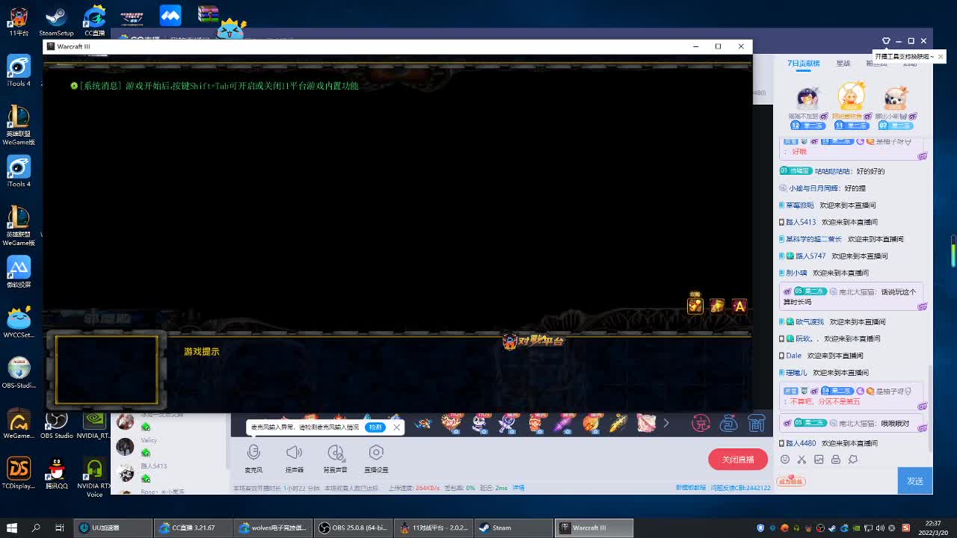Click the first-ranked contributor avatar in the middle
This screenshot has width=957, height=538.
pyautogui.click(x=851, y=96)
